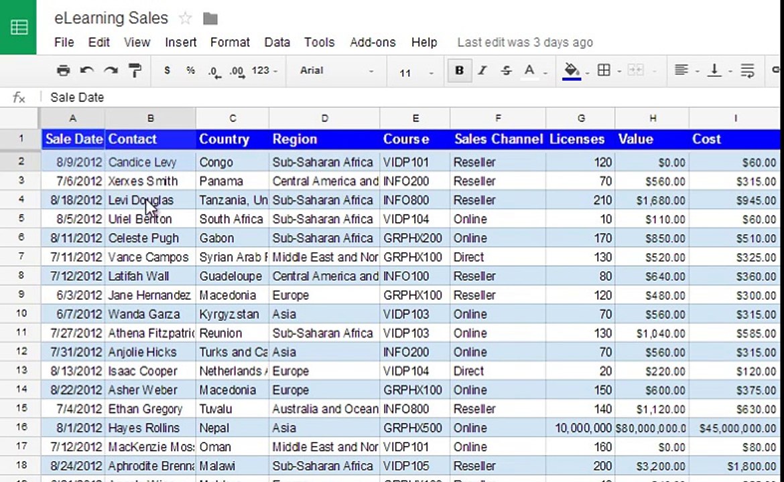Image resolution: width=784 pixels, height=482 pixels.
Task: Open the font size 11 dropdown
Action: click(416, 73)
